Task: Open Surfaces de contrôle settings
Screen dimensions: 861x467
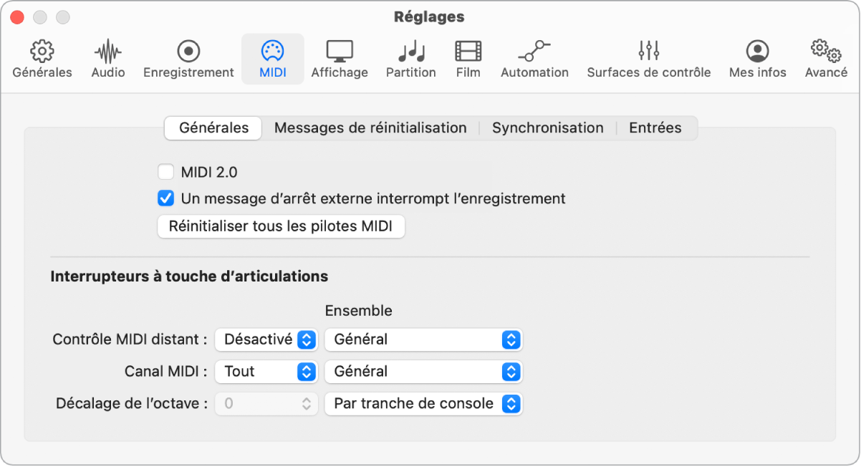Action: pos(648,57)
